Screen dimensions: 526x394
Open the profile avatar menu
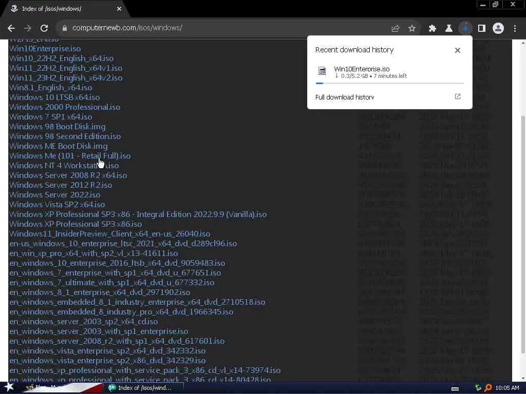pos(498,29)
